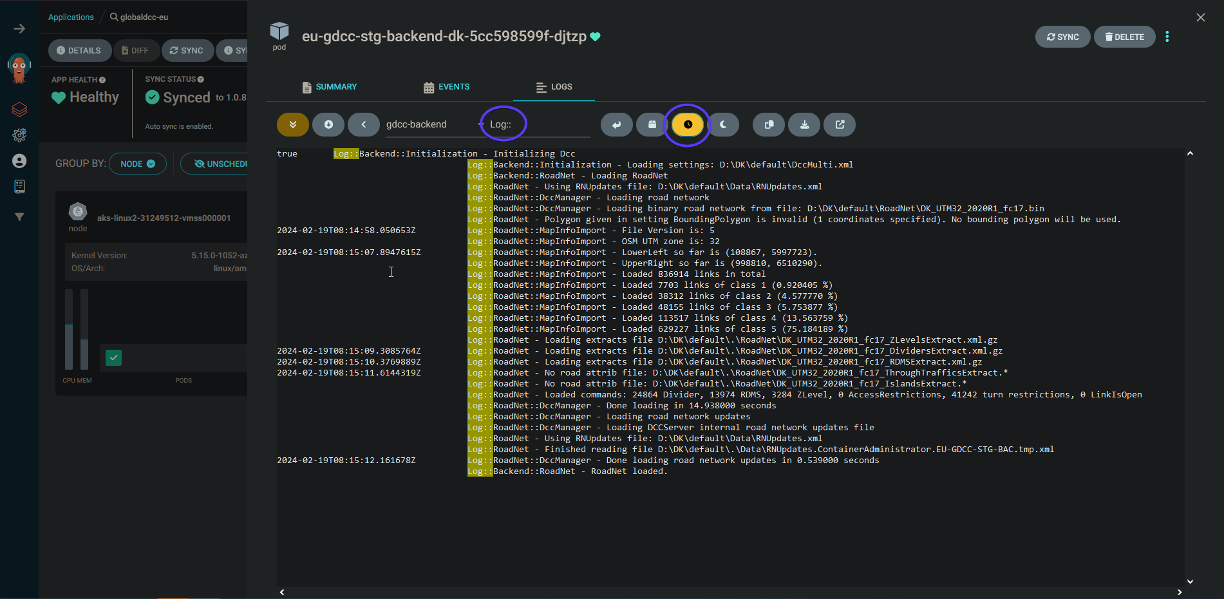Image resolution: width=1224 pixels, height=599 pixels.
Task: Click the MEM usage bar
Action: [84, 329]
